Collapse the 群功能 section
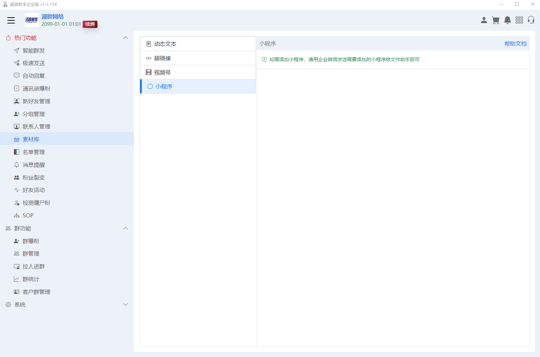This screenshot has height=357, width=540. 125,228
